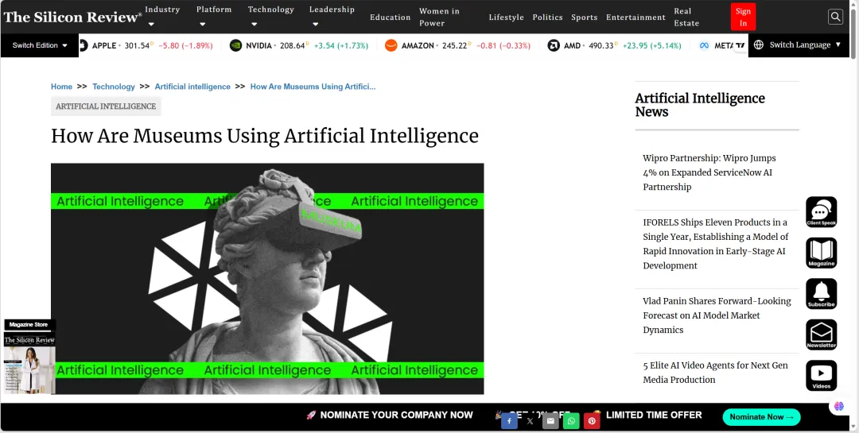
Task: Click the How Are Museums article headline
Action: pyautogui.click(x=265, y=136)
